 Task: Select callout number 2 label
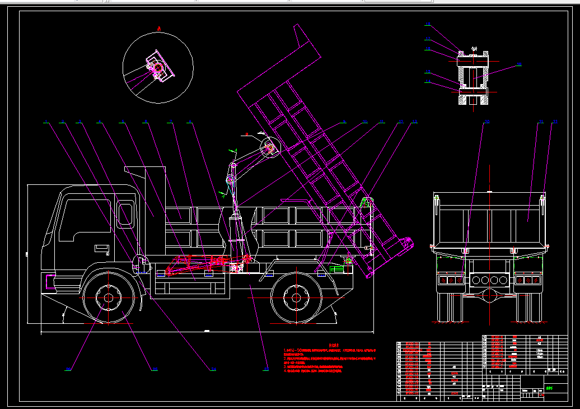(x=63, y=121)
